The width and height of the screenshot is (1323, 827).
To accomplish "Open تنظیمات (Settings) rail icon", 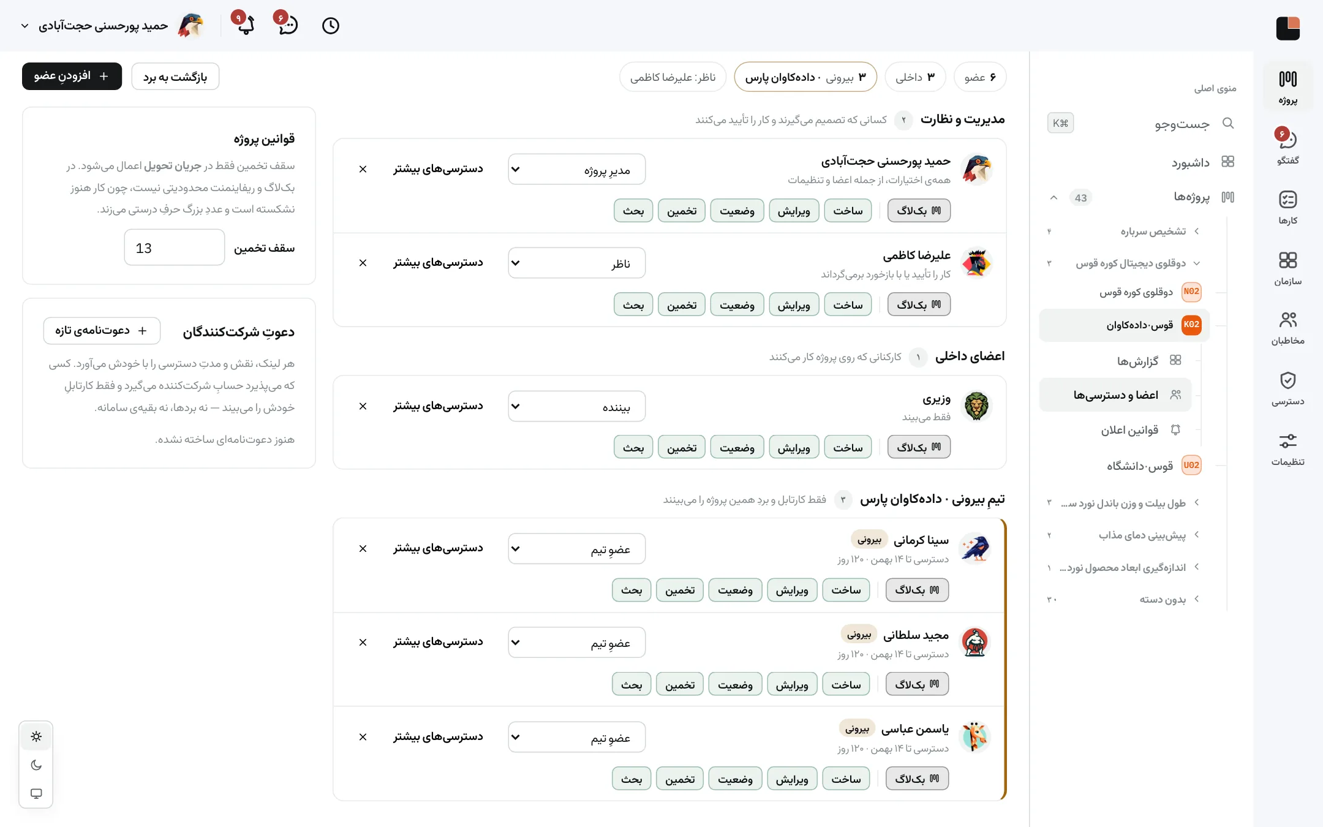I will tap(1287, 449).
